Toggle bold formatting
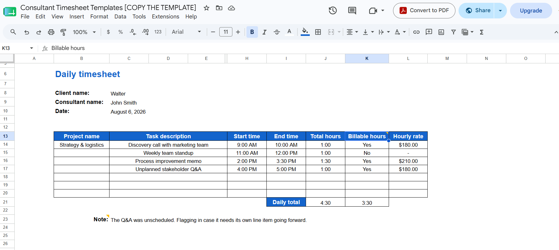The image size is (559, 250). [x=252, y=32]
